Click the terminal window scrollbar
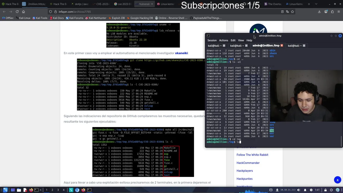The height and width of the screenshot is (193, 343). [341, 141]
